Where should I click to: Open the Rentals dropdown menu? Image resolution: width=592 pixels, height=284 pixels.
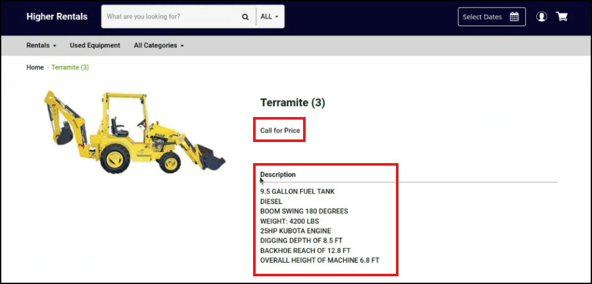pos(41,45)
